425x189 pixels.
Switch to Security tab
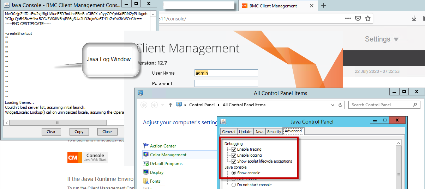pos(274,132)
